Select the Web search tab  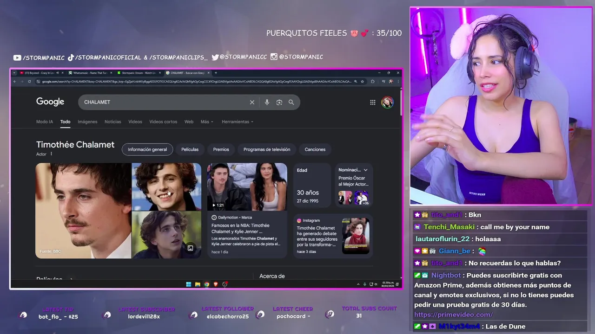189,122
